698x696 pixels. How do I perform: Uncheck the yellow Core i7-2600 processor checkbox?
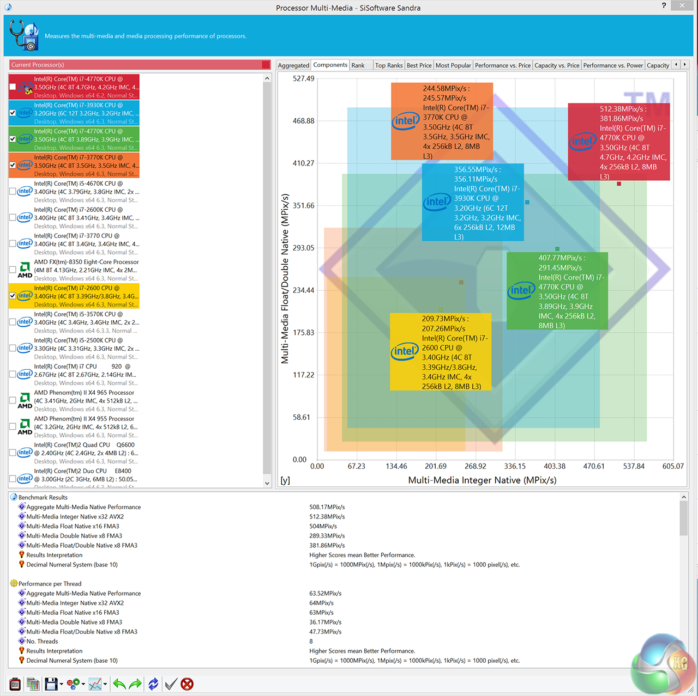click(13, 296)
